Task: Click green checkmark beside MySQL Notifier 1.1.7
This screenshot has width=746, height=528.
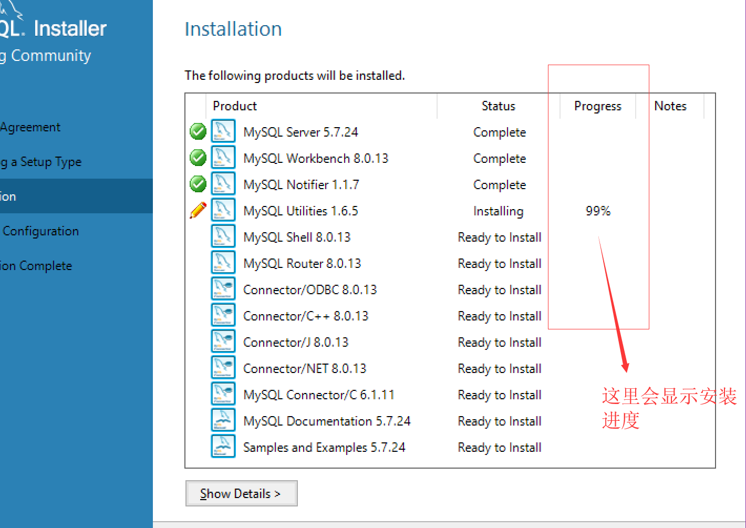Action: click(198, 184)
